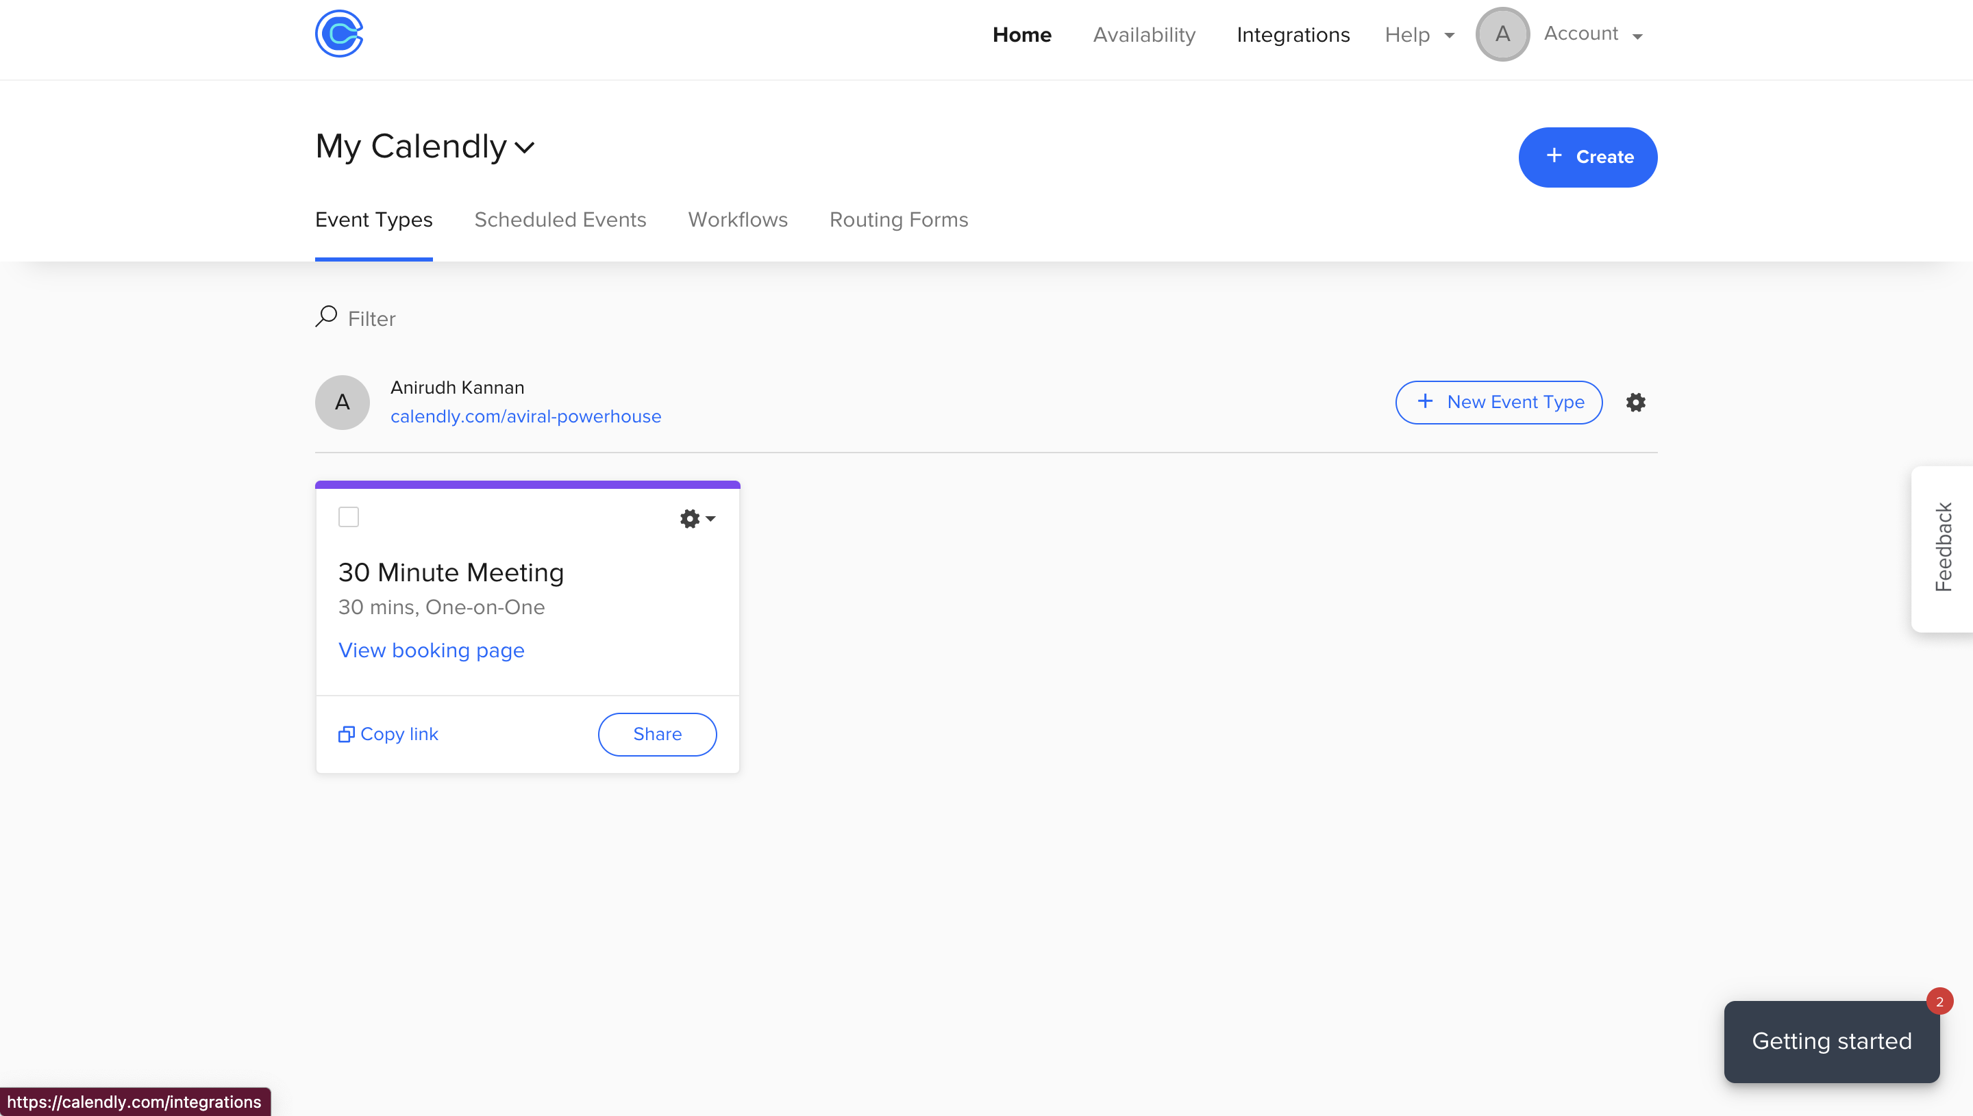This screenshot has width=1973, height=1116.
Task: Click the blue Create button
Action: pyautogui.click(x=1587, y=157)
